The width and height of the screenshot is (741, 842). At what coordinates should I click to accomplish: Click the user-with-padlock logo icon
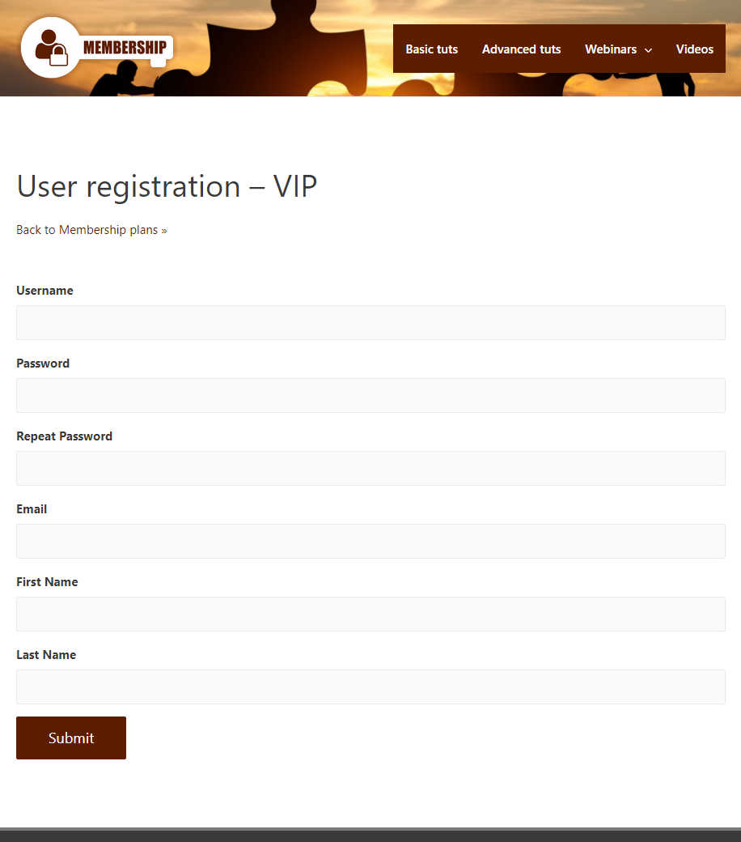[51, 47]
